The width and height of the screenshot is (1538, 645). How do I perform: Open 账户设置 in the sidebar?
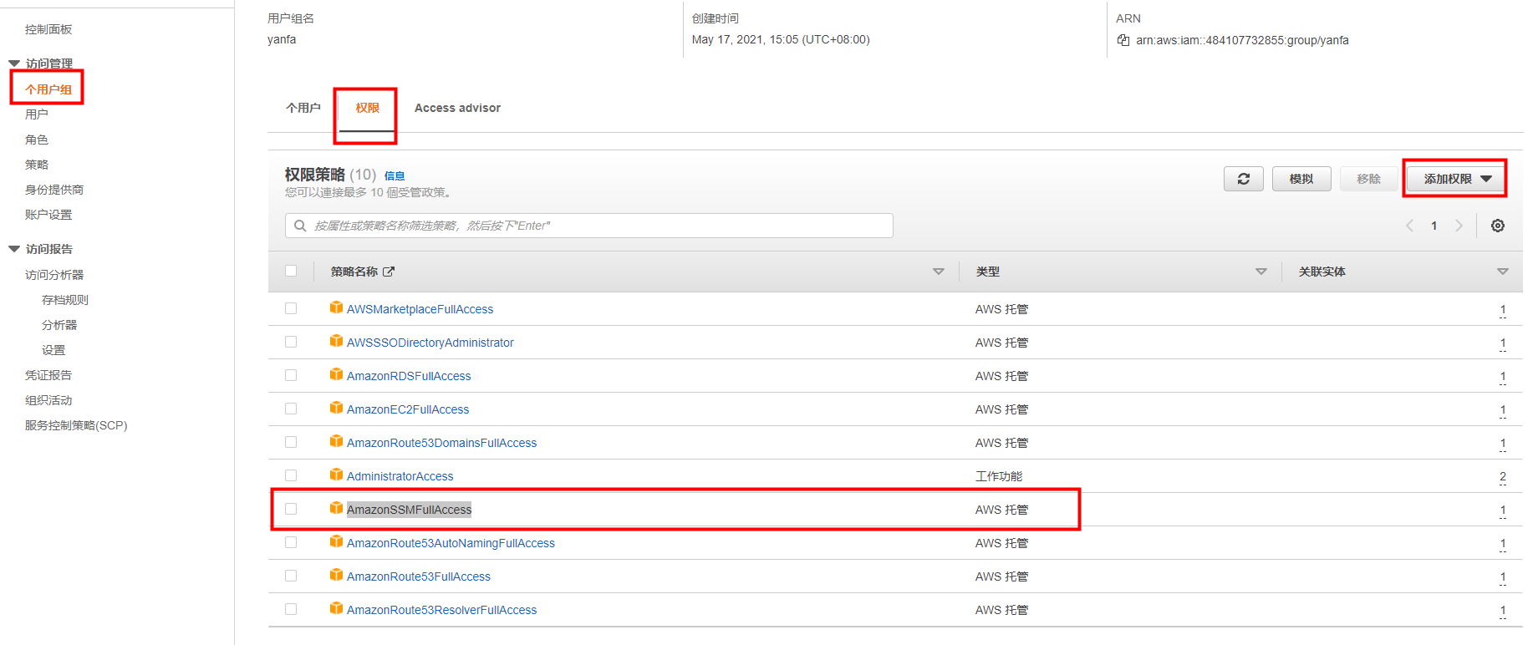[x=48, y=215]
